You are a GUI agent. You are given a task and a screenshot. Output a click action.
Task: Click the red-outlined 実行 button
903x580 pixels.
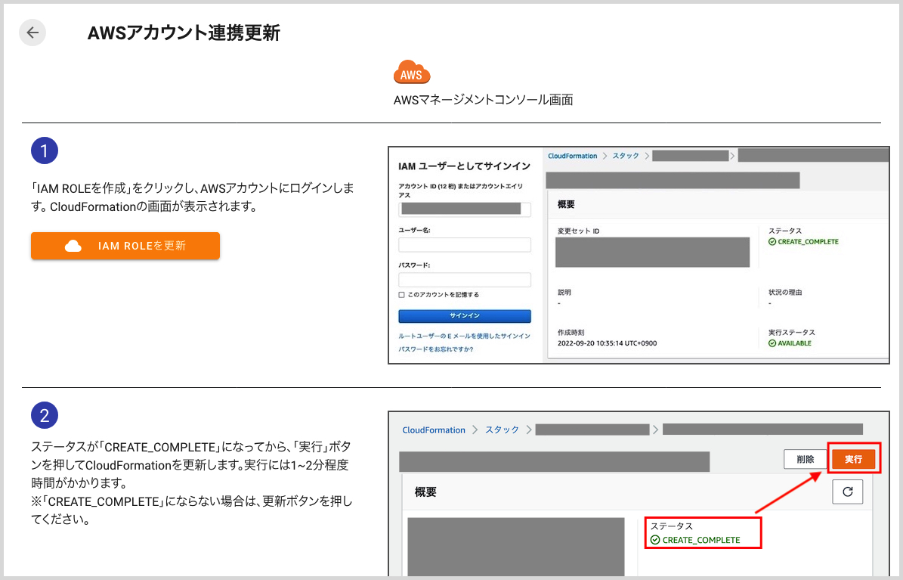coord(855,458)
